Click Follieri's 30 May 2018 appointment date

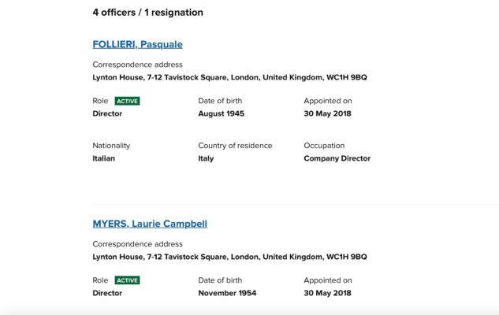pyautogui.click(x=327, y=113)
